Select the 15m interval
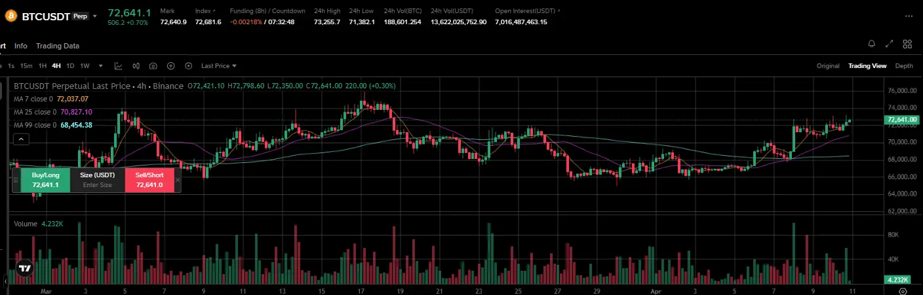Screen dimensions: 923x295 click(26, 66)
